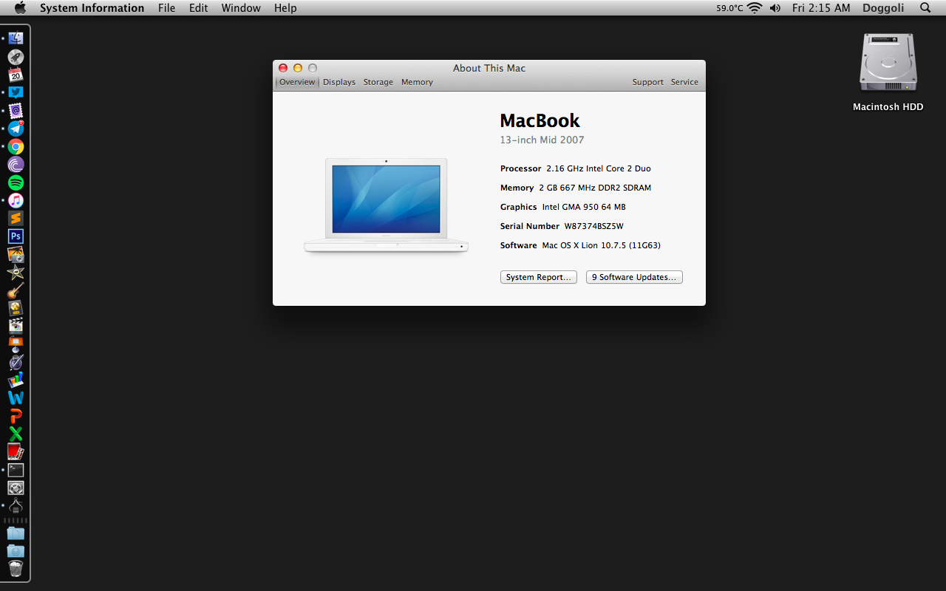Open the Downloads folder stack in dock
This screenshot has height=591, width=946.
click(16, 550)
